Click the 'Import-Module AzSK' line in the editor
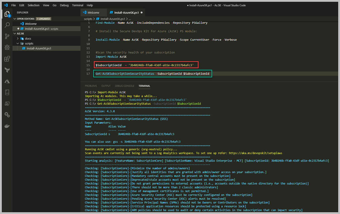 click(111, 57)
